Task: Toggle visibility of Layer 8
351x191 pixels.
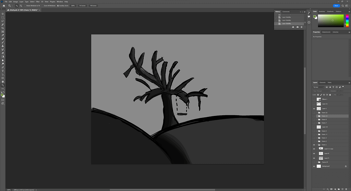Action: (x=314, y=153)
